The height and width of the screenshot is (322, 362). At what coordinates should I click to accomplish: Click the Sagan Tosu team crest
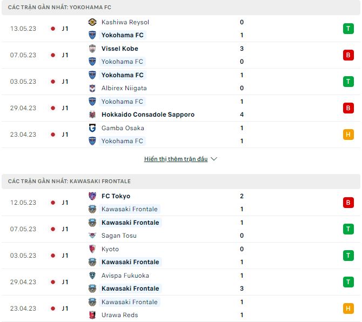[x=92, y=236]
